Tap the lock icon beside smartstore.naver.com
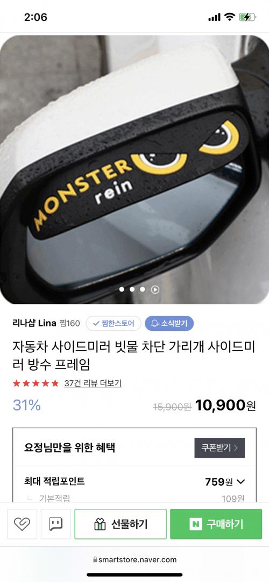Screen dimensions: 269x582 pyautogui.click(x=95, y=560)
